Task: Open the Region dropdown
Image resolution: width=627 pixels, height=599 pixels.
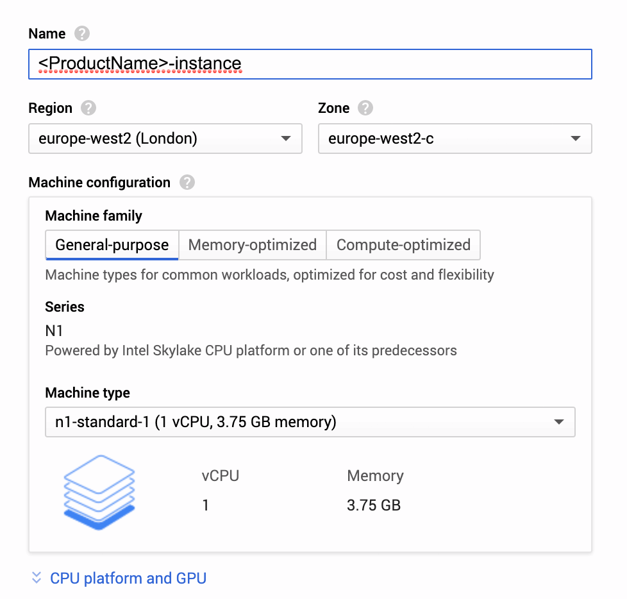Action: 165,139
